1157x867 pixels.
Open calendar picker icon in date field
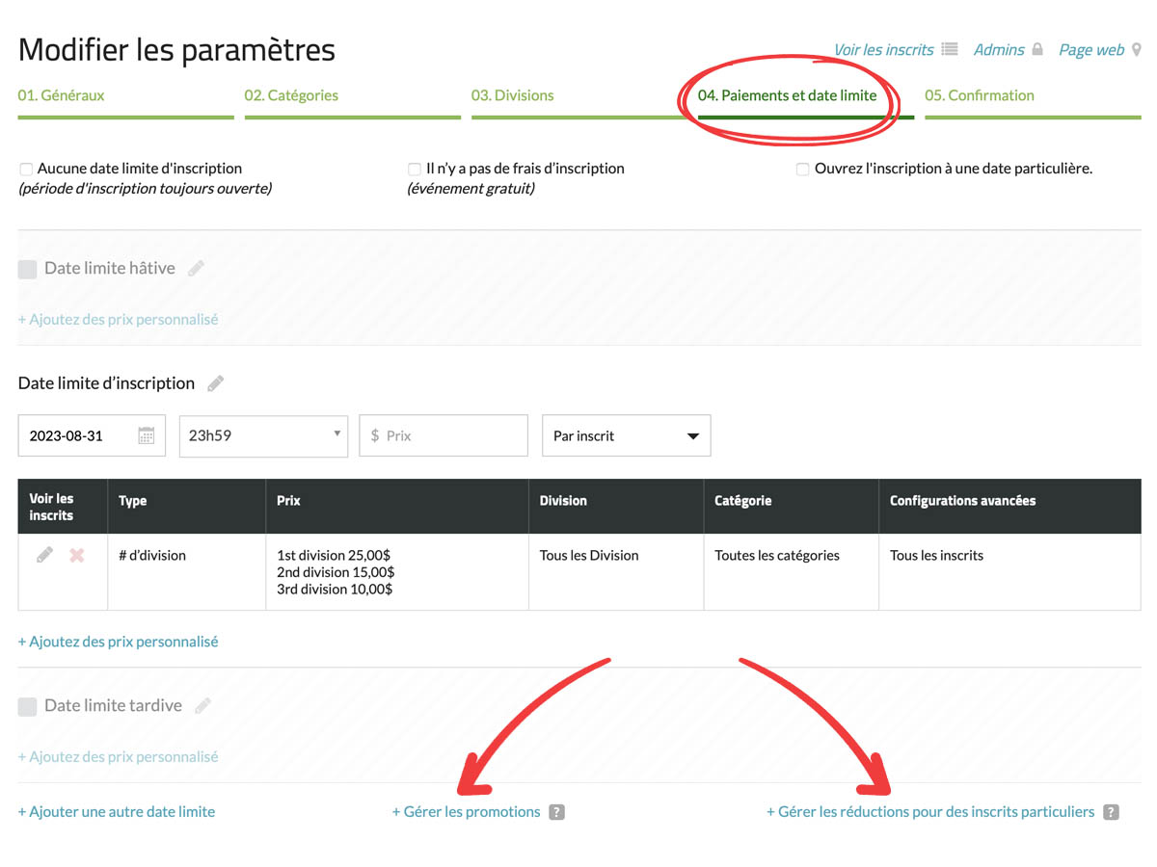tap(147, 435)
